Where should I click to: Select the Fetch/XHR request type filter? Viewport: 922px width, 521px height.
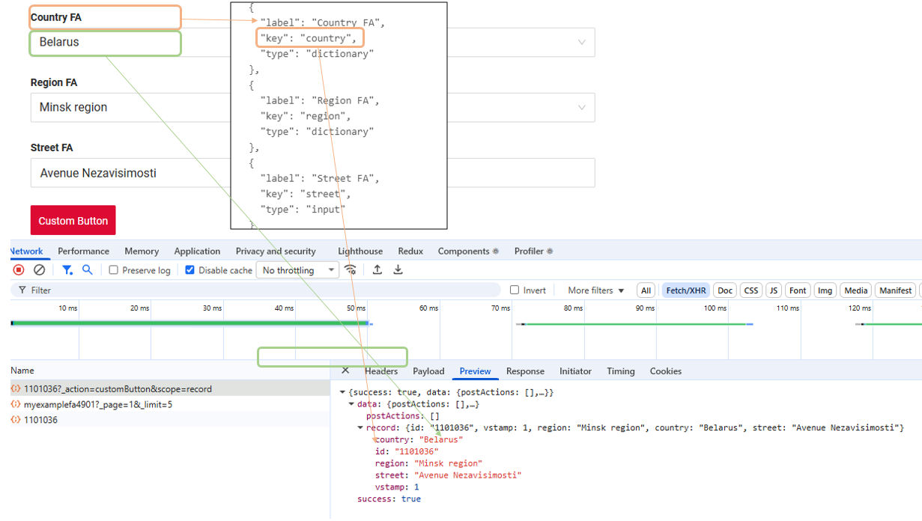pos(685,290)
